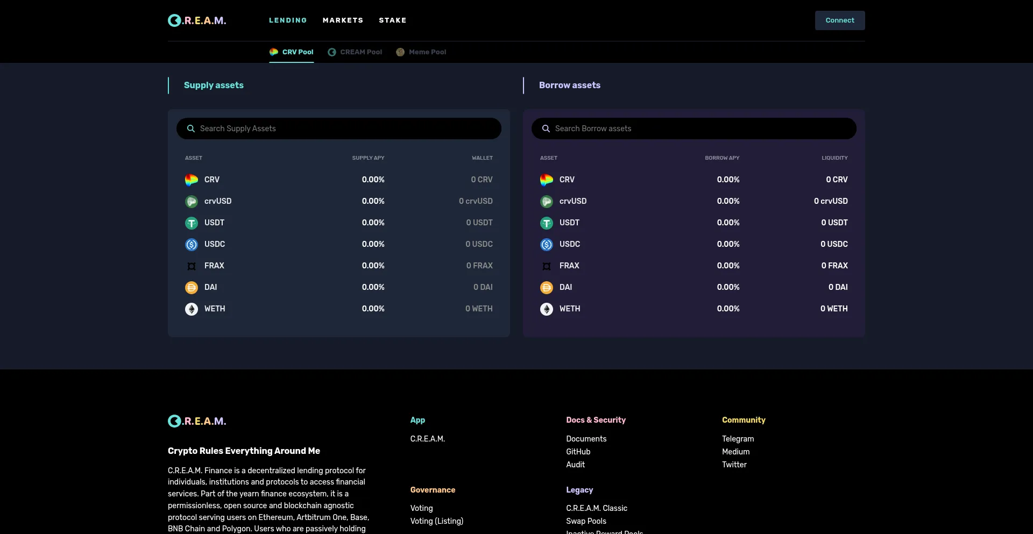Select the DAI name in Borrow assets
This screenshot has height=534, width=1033.
coord(565,287)
